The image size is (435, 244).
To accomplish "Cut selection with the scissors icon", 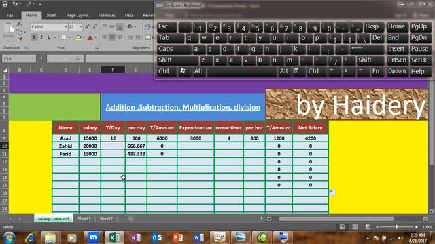I will (x=19, y=24).
